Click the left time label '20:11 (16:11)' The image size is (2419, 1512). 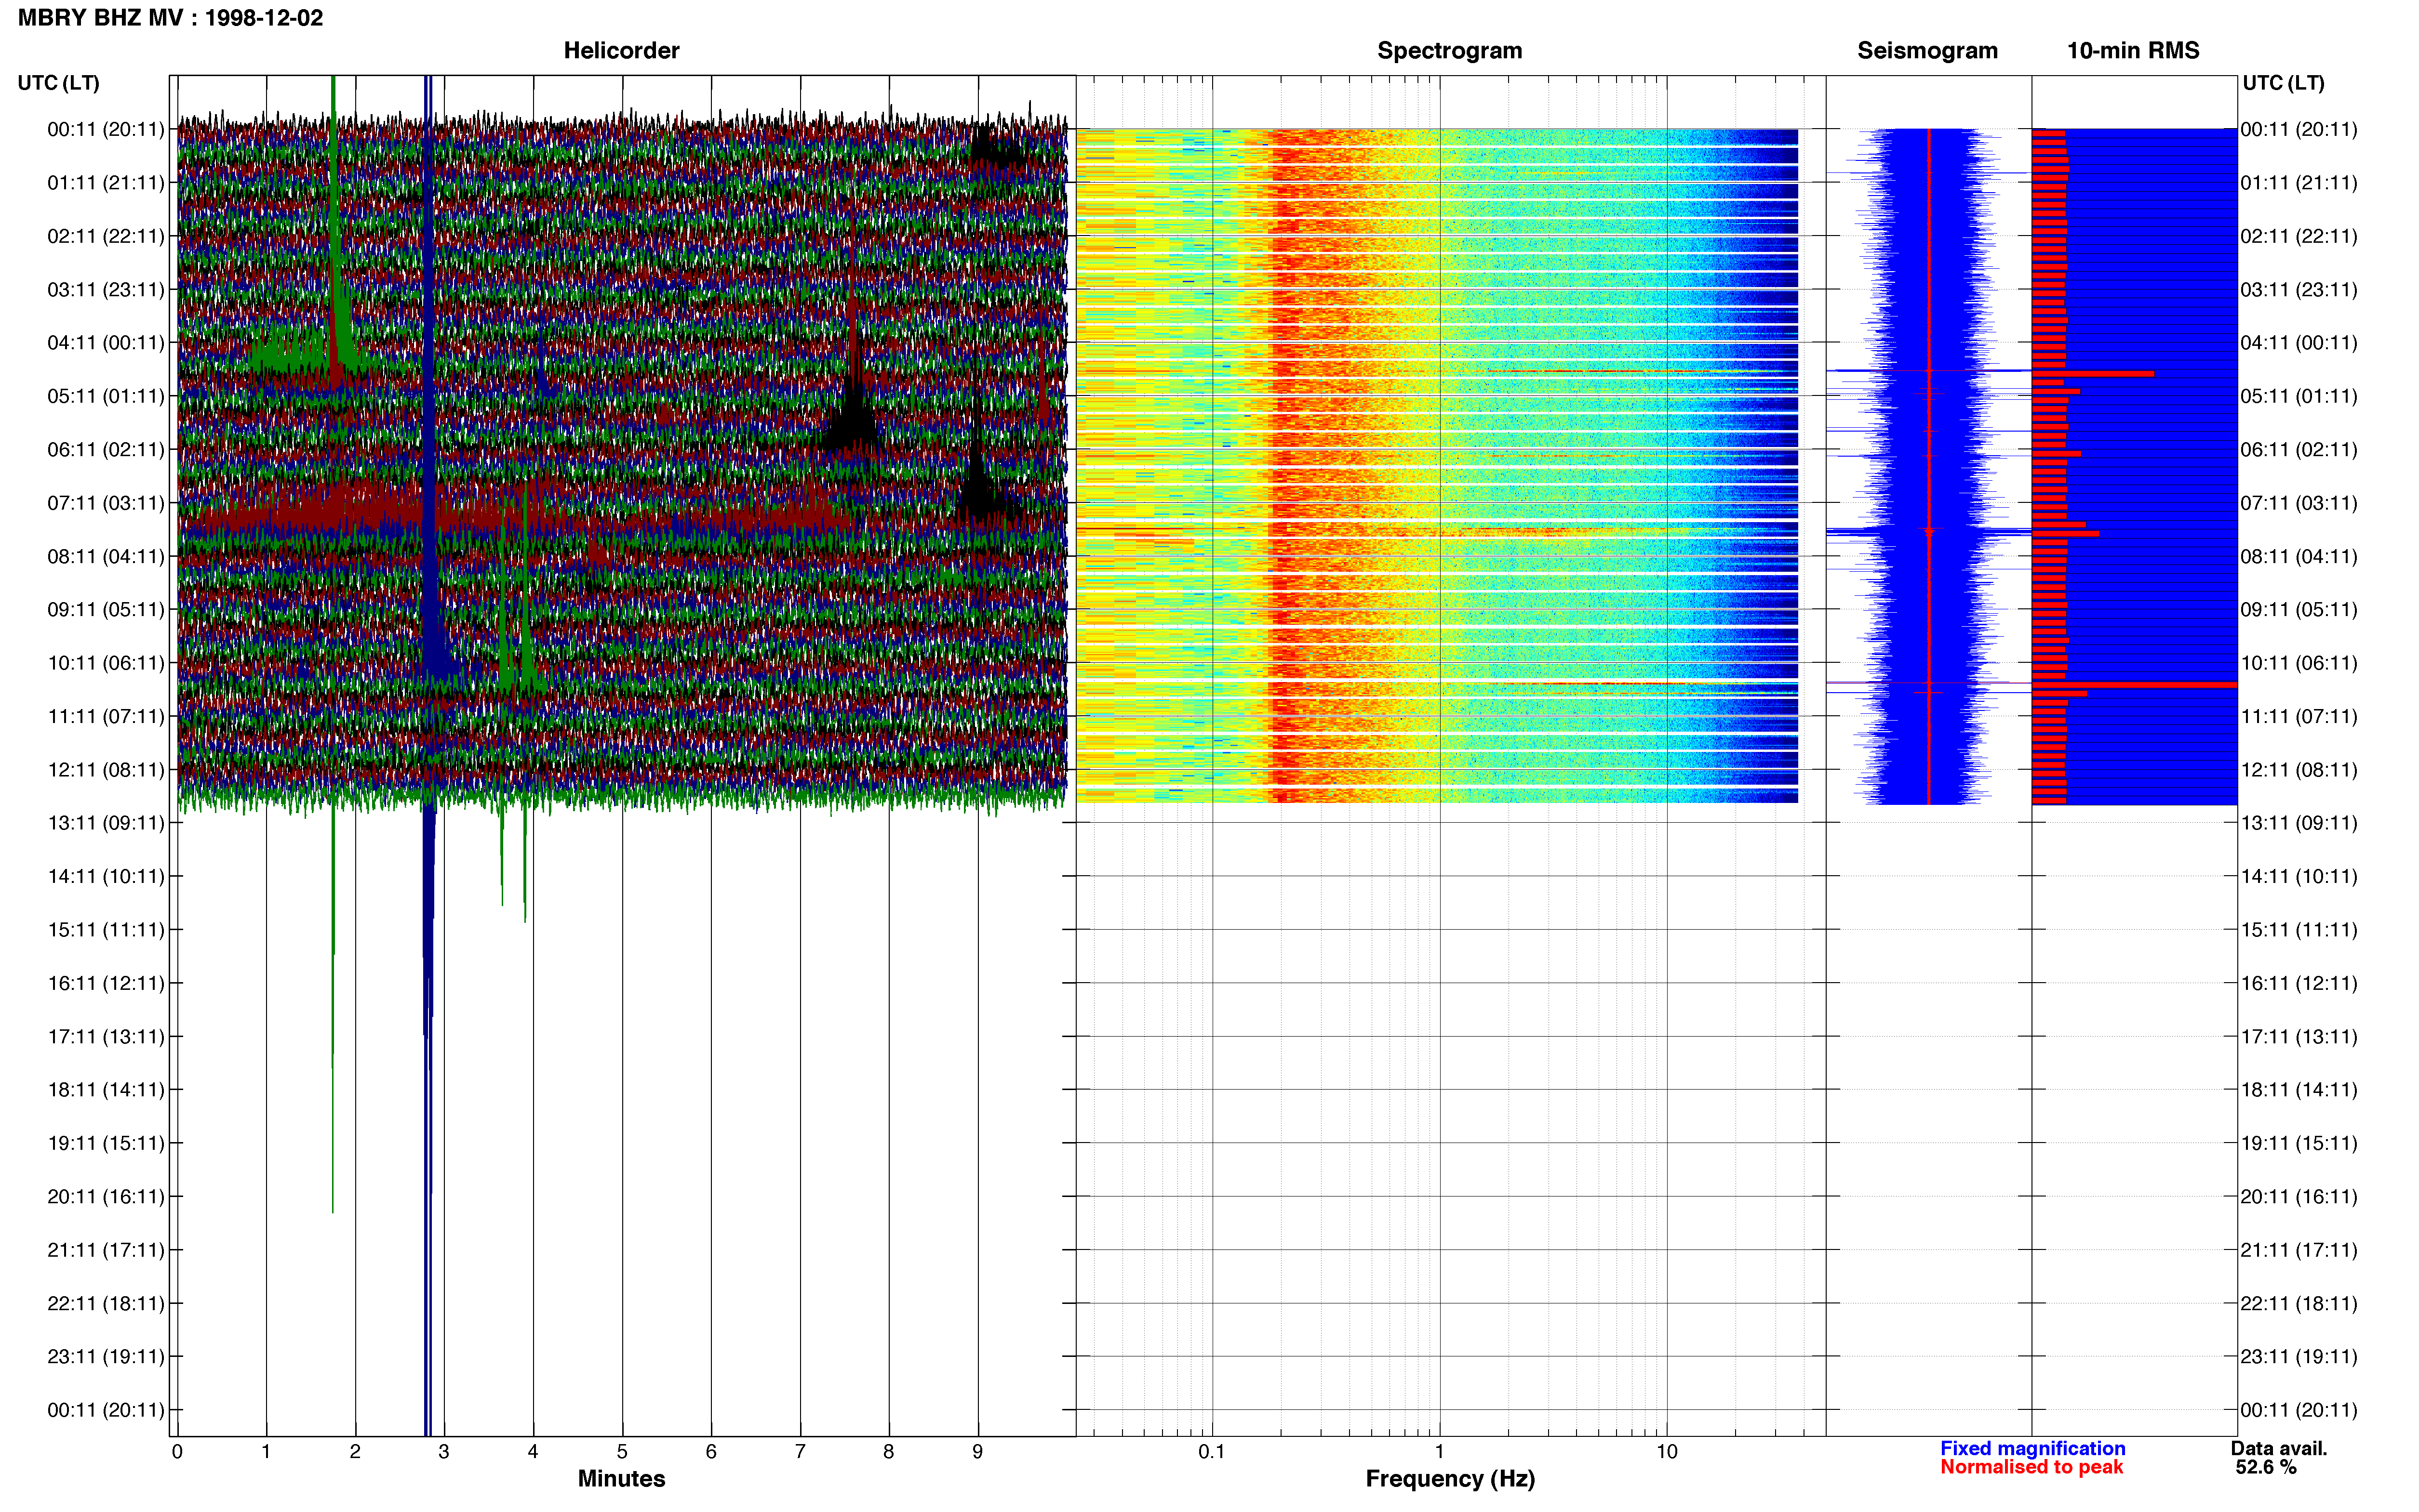click(x=106, y=1197)
